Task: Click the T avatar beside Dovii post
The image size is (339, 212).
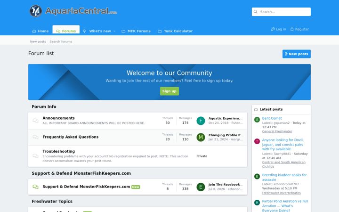Action: coord(257,141)
